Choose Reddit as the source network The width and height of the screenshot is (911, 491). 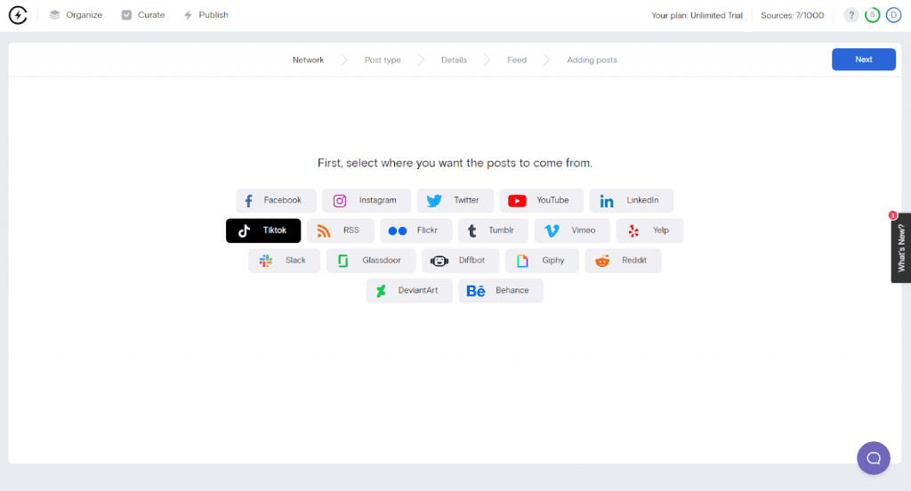point(623,261)
